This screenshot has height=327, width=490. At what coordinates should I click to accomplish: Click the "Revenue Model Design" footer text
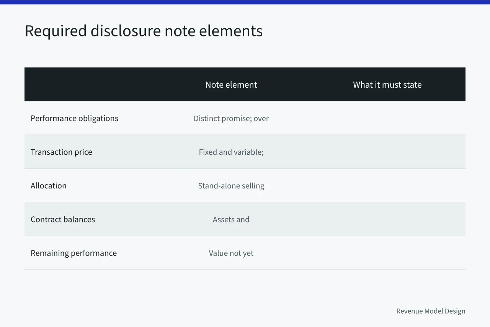pos(431,311)
